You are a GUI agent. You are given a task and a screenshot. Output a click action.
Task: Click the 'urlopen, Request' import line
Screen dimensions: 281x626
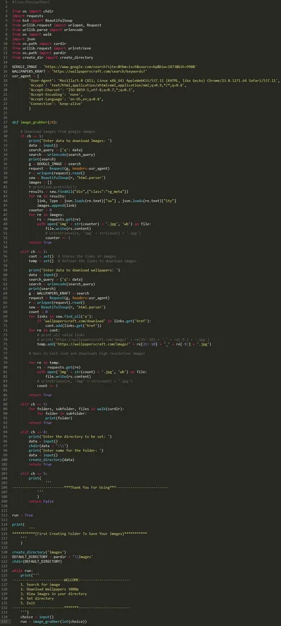57,25
